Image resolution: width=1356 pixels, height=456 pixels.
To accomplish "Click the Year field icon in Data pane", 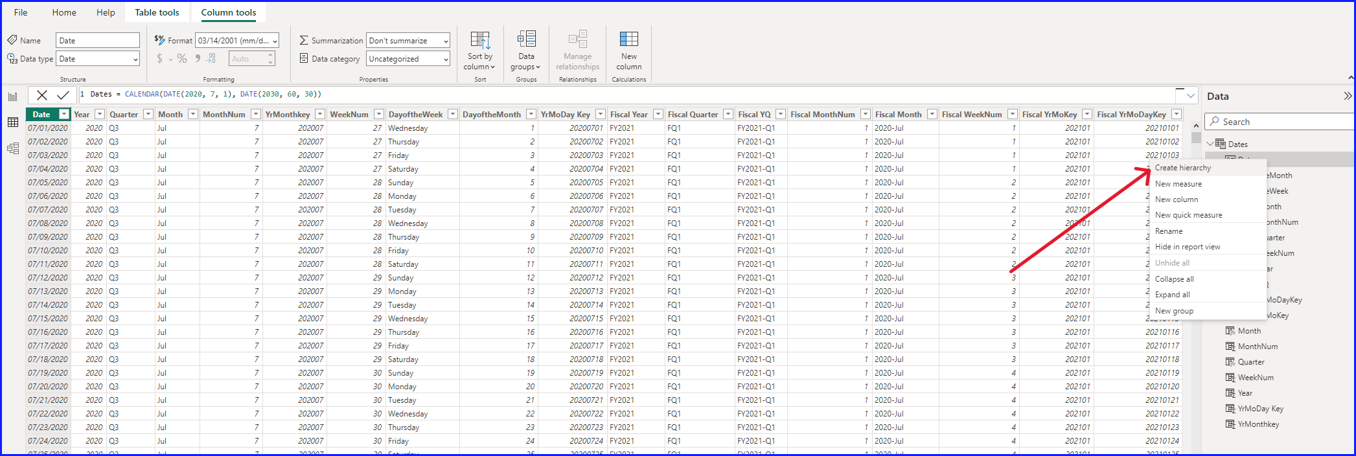I will pos(1230,393).
